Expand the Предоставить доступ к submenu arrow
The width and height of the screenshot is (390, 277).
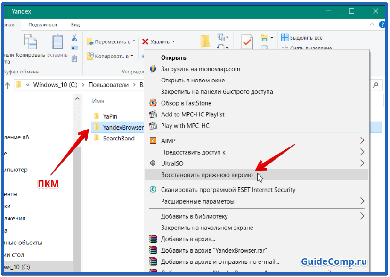coord(362,152)
